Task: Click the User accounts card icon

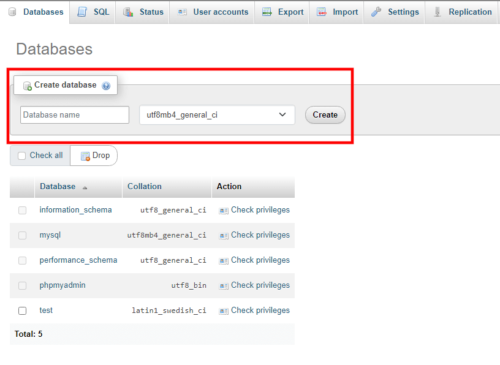Action: pyautogui.click(x=182, y=12)
